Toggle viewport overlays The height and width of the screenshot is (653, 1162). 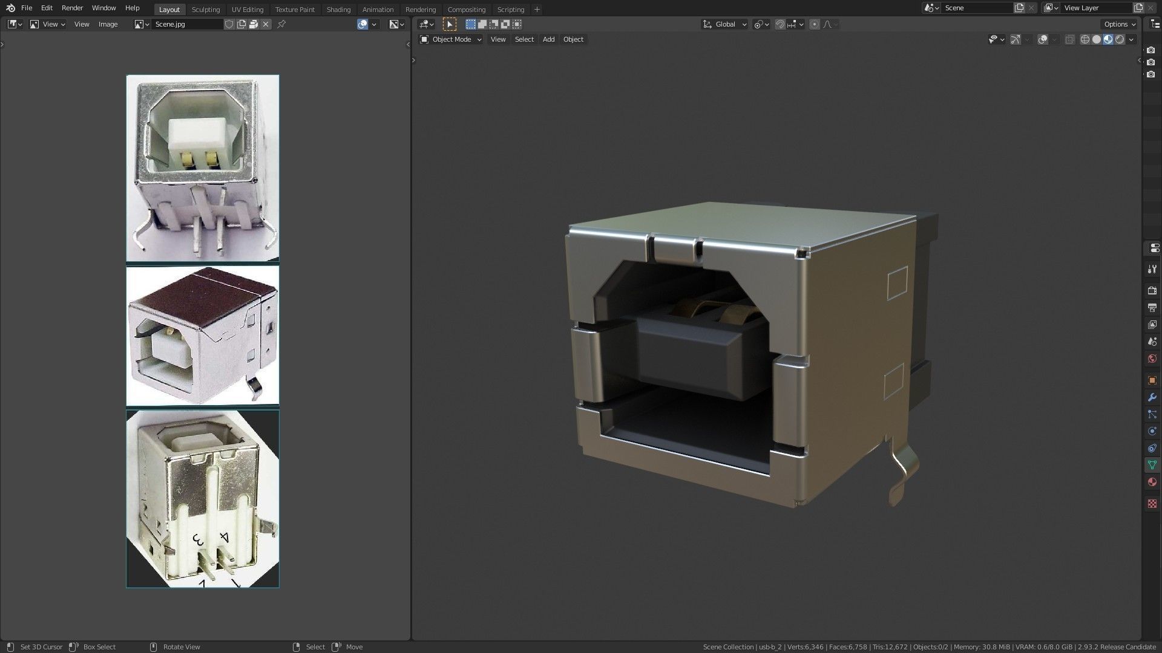(x=1043, y=39)
